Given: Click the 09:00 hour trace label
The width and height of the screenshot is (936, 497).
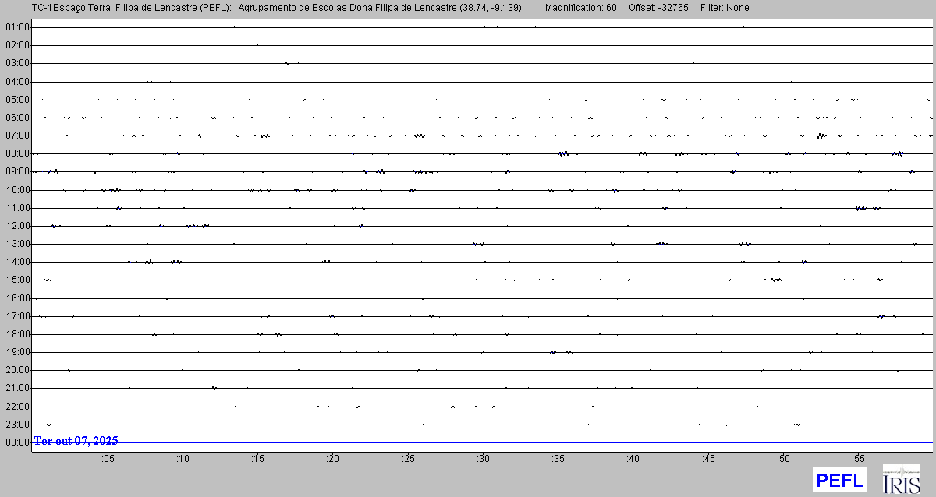Looking at the screenshot, I should pos(16,171).
